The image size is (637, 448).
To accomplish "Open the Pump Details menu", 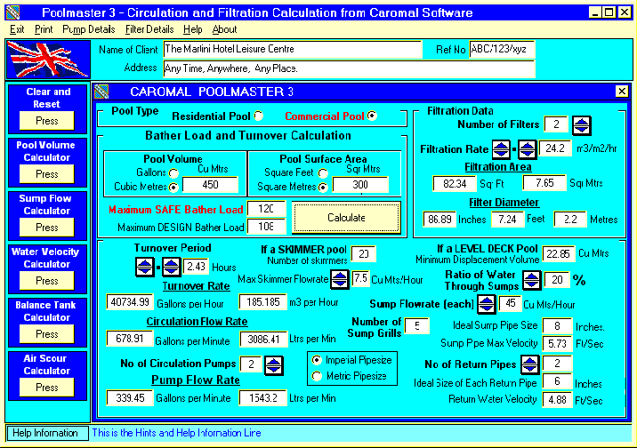I will click(x=89, y=29).
